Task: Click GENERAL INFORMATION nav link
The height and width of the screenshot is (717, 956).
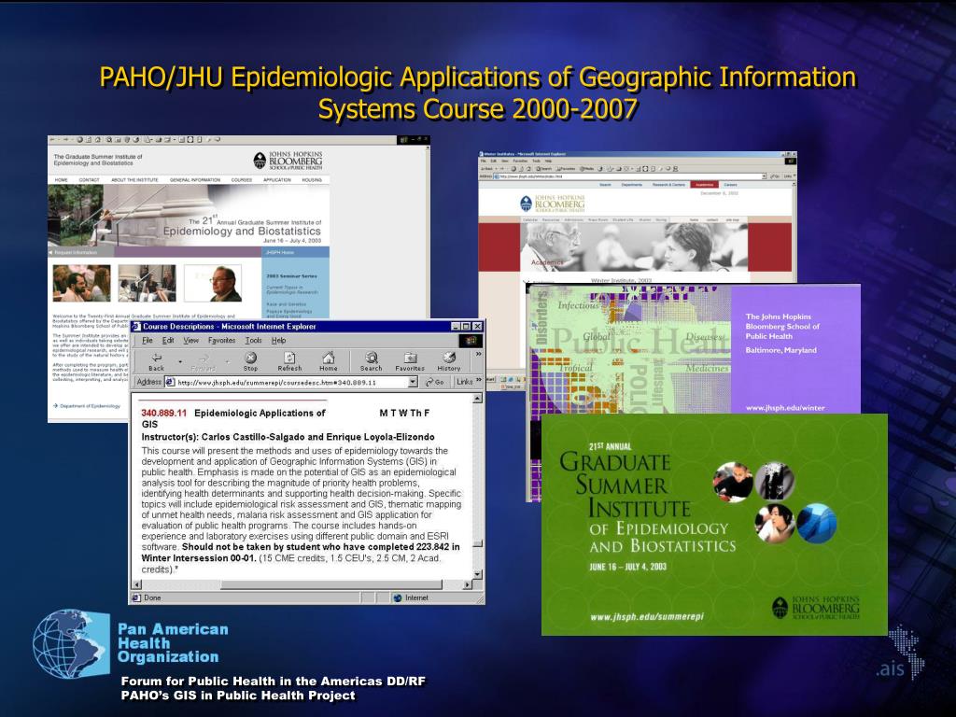Action: 195,180
